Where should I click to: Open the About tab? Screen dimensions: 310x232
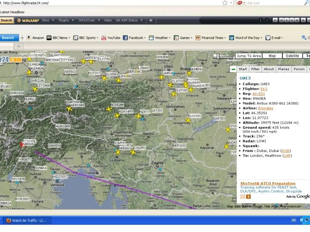click(269, 69)
